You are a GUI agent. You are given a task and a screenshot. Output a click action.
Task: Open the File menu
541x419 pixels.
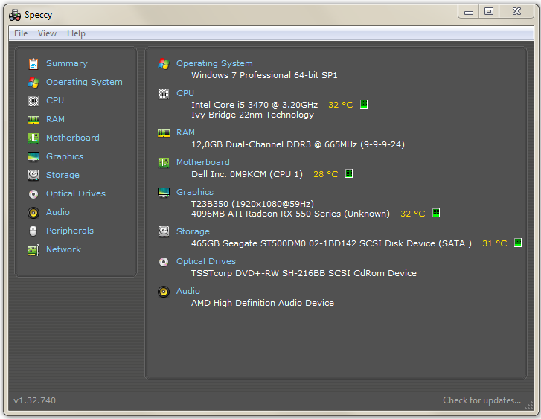21,33
